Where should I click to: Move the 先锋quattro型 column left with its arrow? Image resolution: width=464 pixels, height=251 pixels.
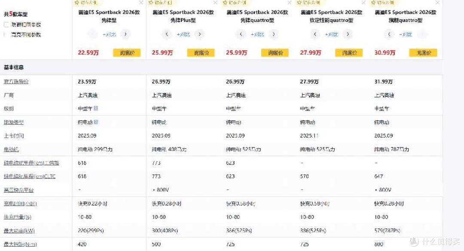241,34
